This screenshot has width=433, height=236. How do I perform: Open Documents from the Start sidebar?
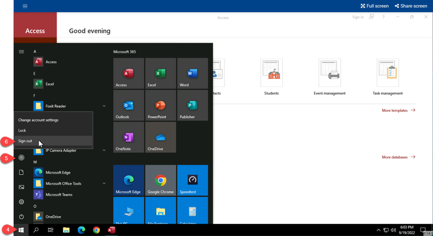[21, 173]
